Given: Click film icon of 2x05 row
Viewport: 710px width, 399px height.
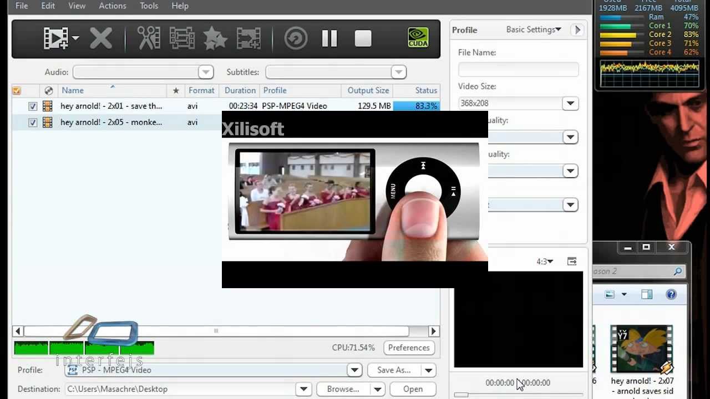Looking at the screenshot, I should [x=48, y=122].
